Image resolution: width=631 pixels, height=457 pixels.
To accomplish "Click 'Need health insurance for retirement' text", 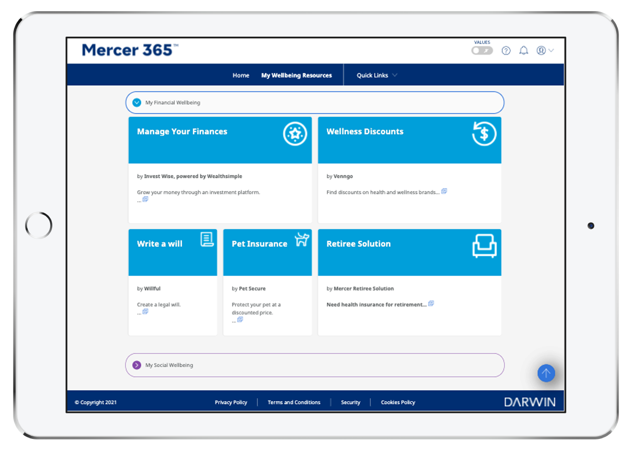I will 376,305.
